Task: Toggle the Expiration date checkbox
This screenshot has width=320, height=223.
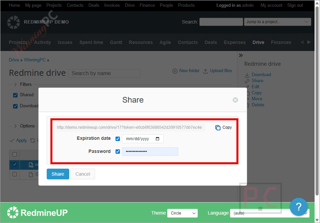Action: click(x=118, y=139)
